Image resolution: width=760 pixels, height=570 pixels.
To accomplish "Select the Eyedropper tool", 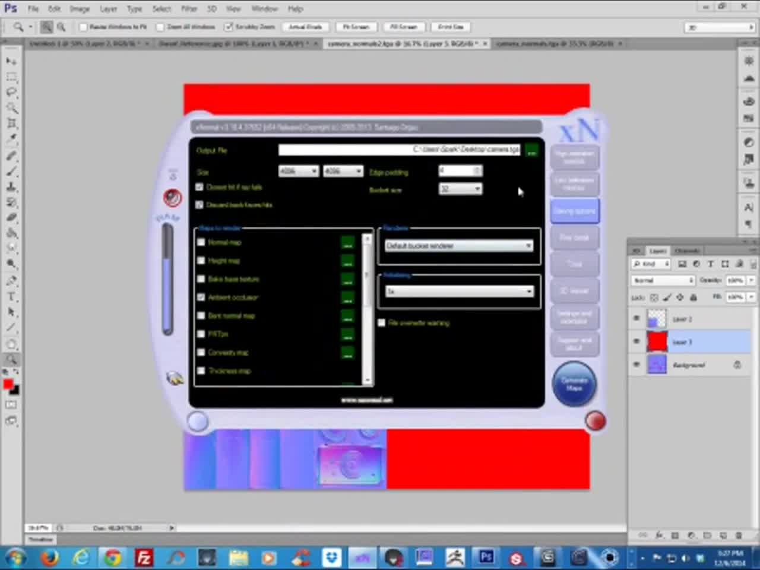I will point(11,139).
